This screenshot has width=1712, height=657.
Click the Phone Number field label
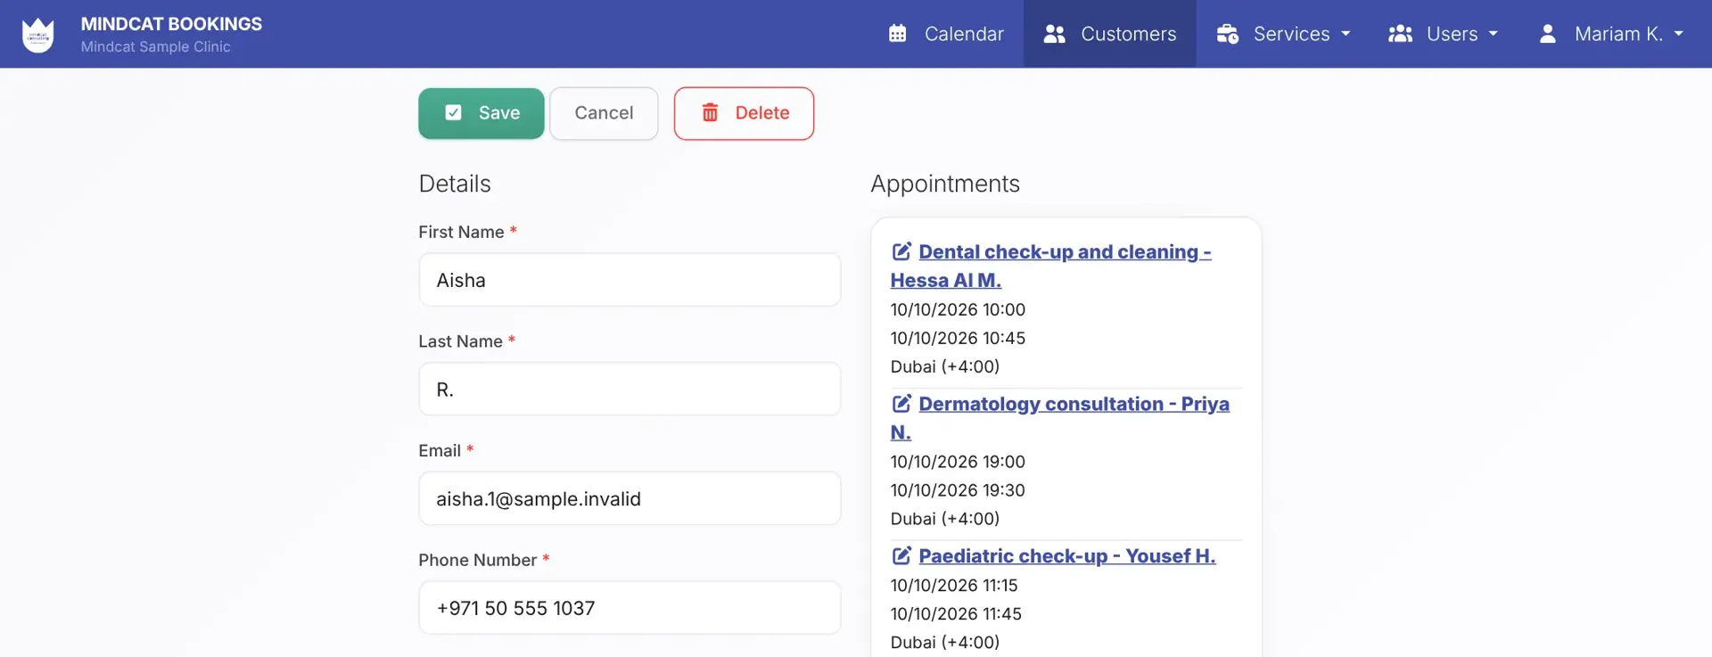click(478, 560)
